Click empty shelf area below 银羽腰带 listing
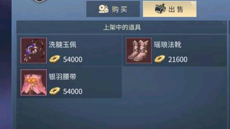 [122, 113]
